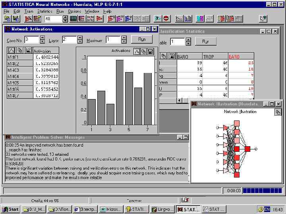
Task: Click copy icon in Classification Statistics table header
Action: tap(164, 56)
